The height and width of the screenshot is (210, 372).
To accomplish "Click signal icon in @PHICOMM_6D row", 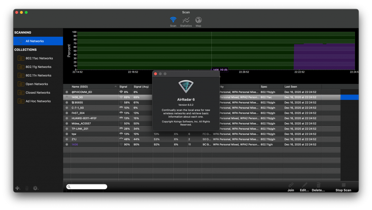I will click(121, 92).
